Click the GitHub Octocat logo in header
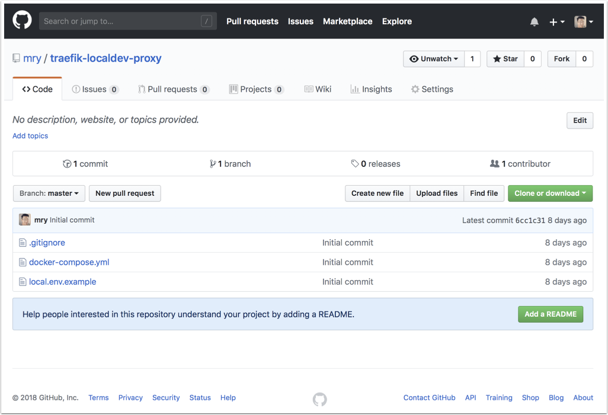Image resolution: width=608 pixels, height=415 pixels. tap(22, 20)
